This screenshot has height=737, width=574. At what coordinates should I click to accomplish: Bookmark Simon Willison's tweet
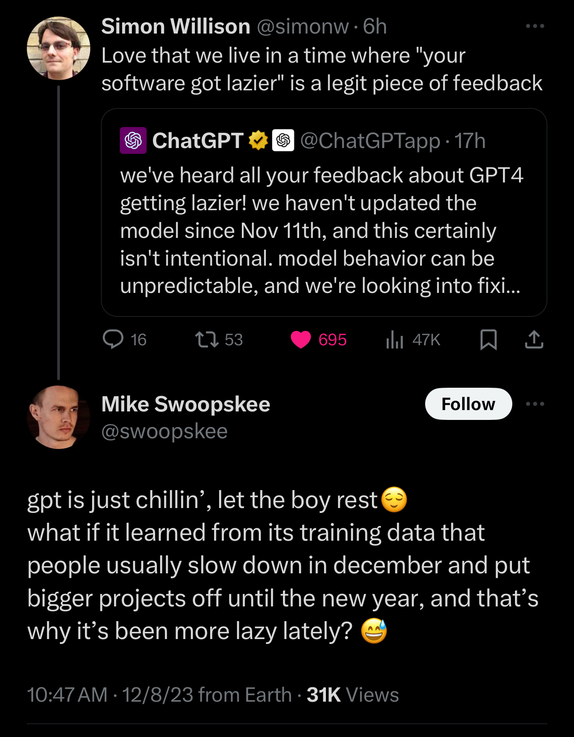(488, 339)
